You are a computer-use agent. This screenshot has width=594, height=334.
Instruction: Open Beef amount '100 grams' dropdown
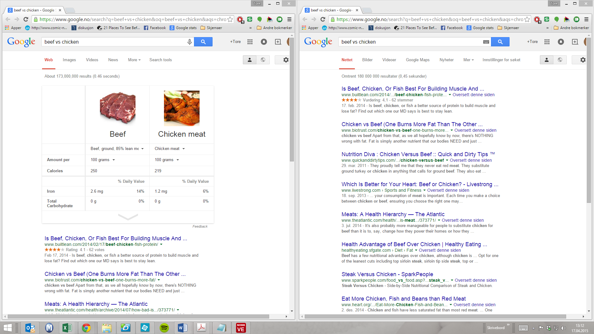pos(103,160)
